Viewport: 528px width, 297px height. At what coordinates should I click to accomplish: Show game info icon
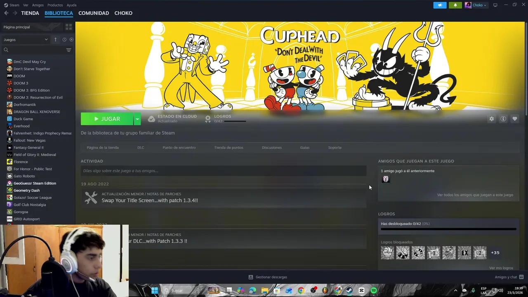(503, 119)
